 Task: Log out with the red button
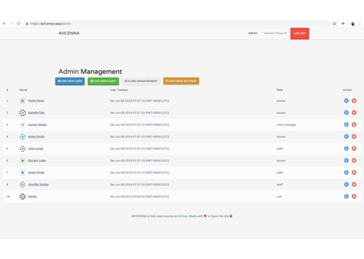300,34
